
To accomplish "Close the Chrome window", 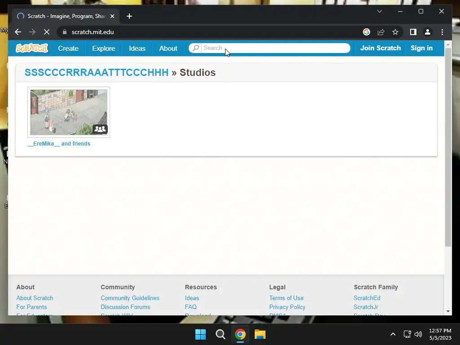I will click(442, 11).
